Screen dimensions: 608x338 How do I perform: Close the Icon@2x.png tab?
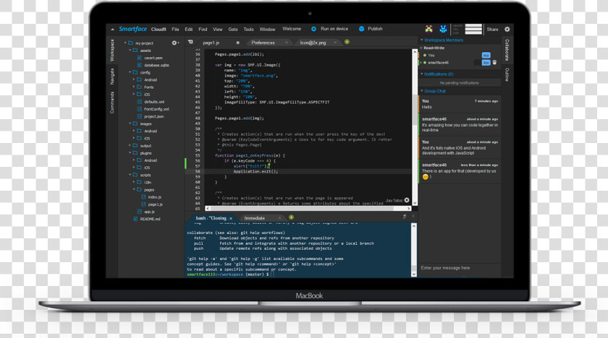click(x=335, y=43)
